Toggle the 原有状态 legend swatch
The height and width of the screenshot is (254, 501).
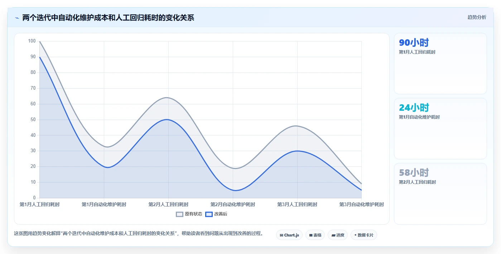point(179,214)
